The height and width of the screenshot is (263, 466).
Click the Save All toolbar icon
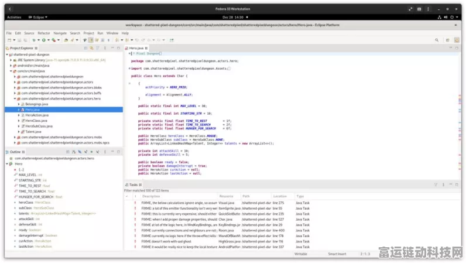pos(25,40)
